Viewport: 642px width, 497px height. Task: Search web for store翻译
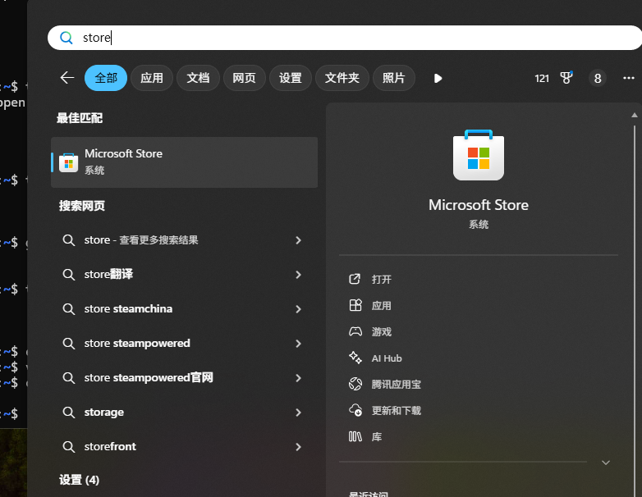[x=108, y=274]
